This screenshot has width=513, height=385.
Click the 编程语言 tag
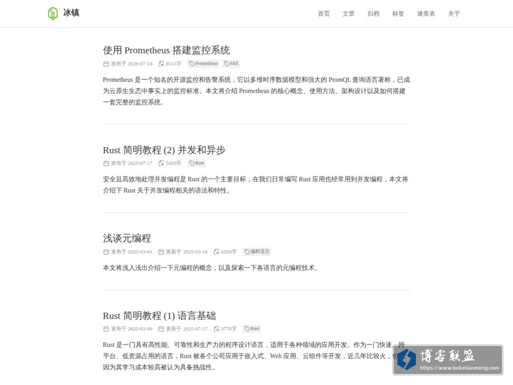point(257,252)
